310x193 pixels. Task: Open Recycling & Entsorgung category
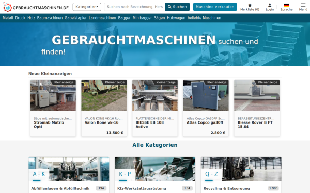[227, 188]
